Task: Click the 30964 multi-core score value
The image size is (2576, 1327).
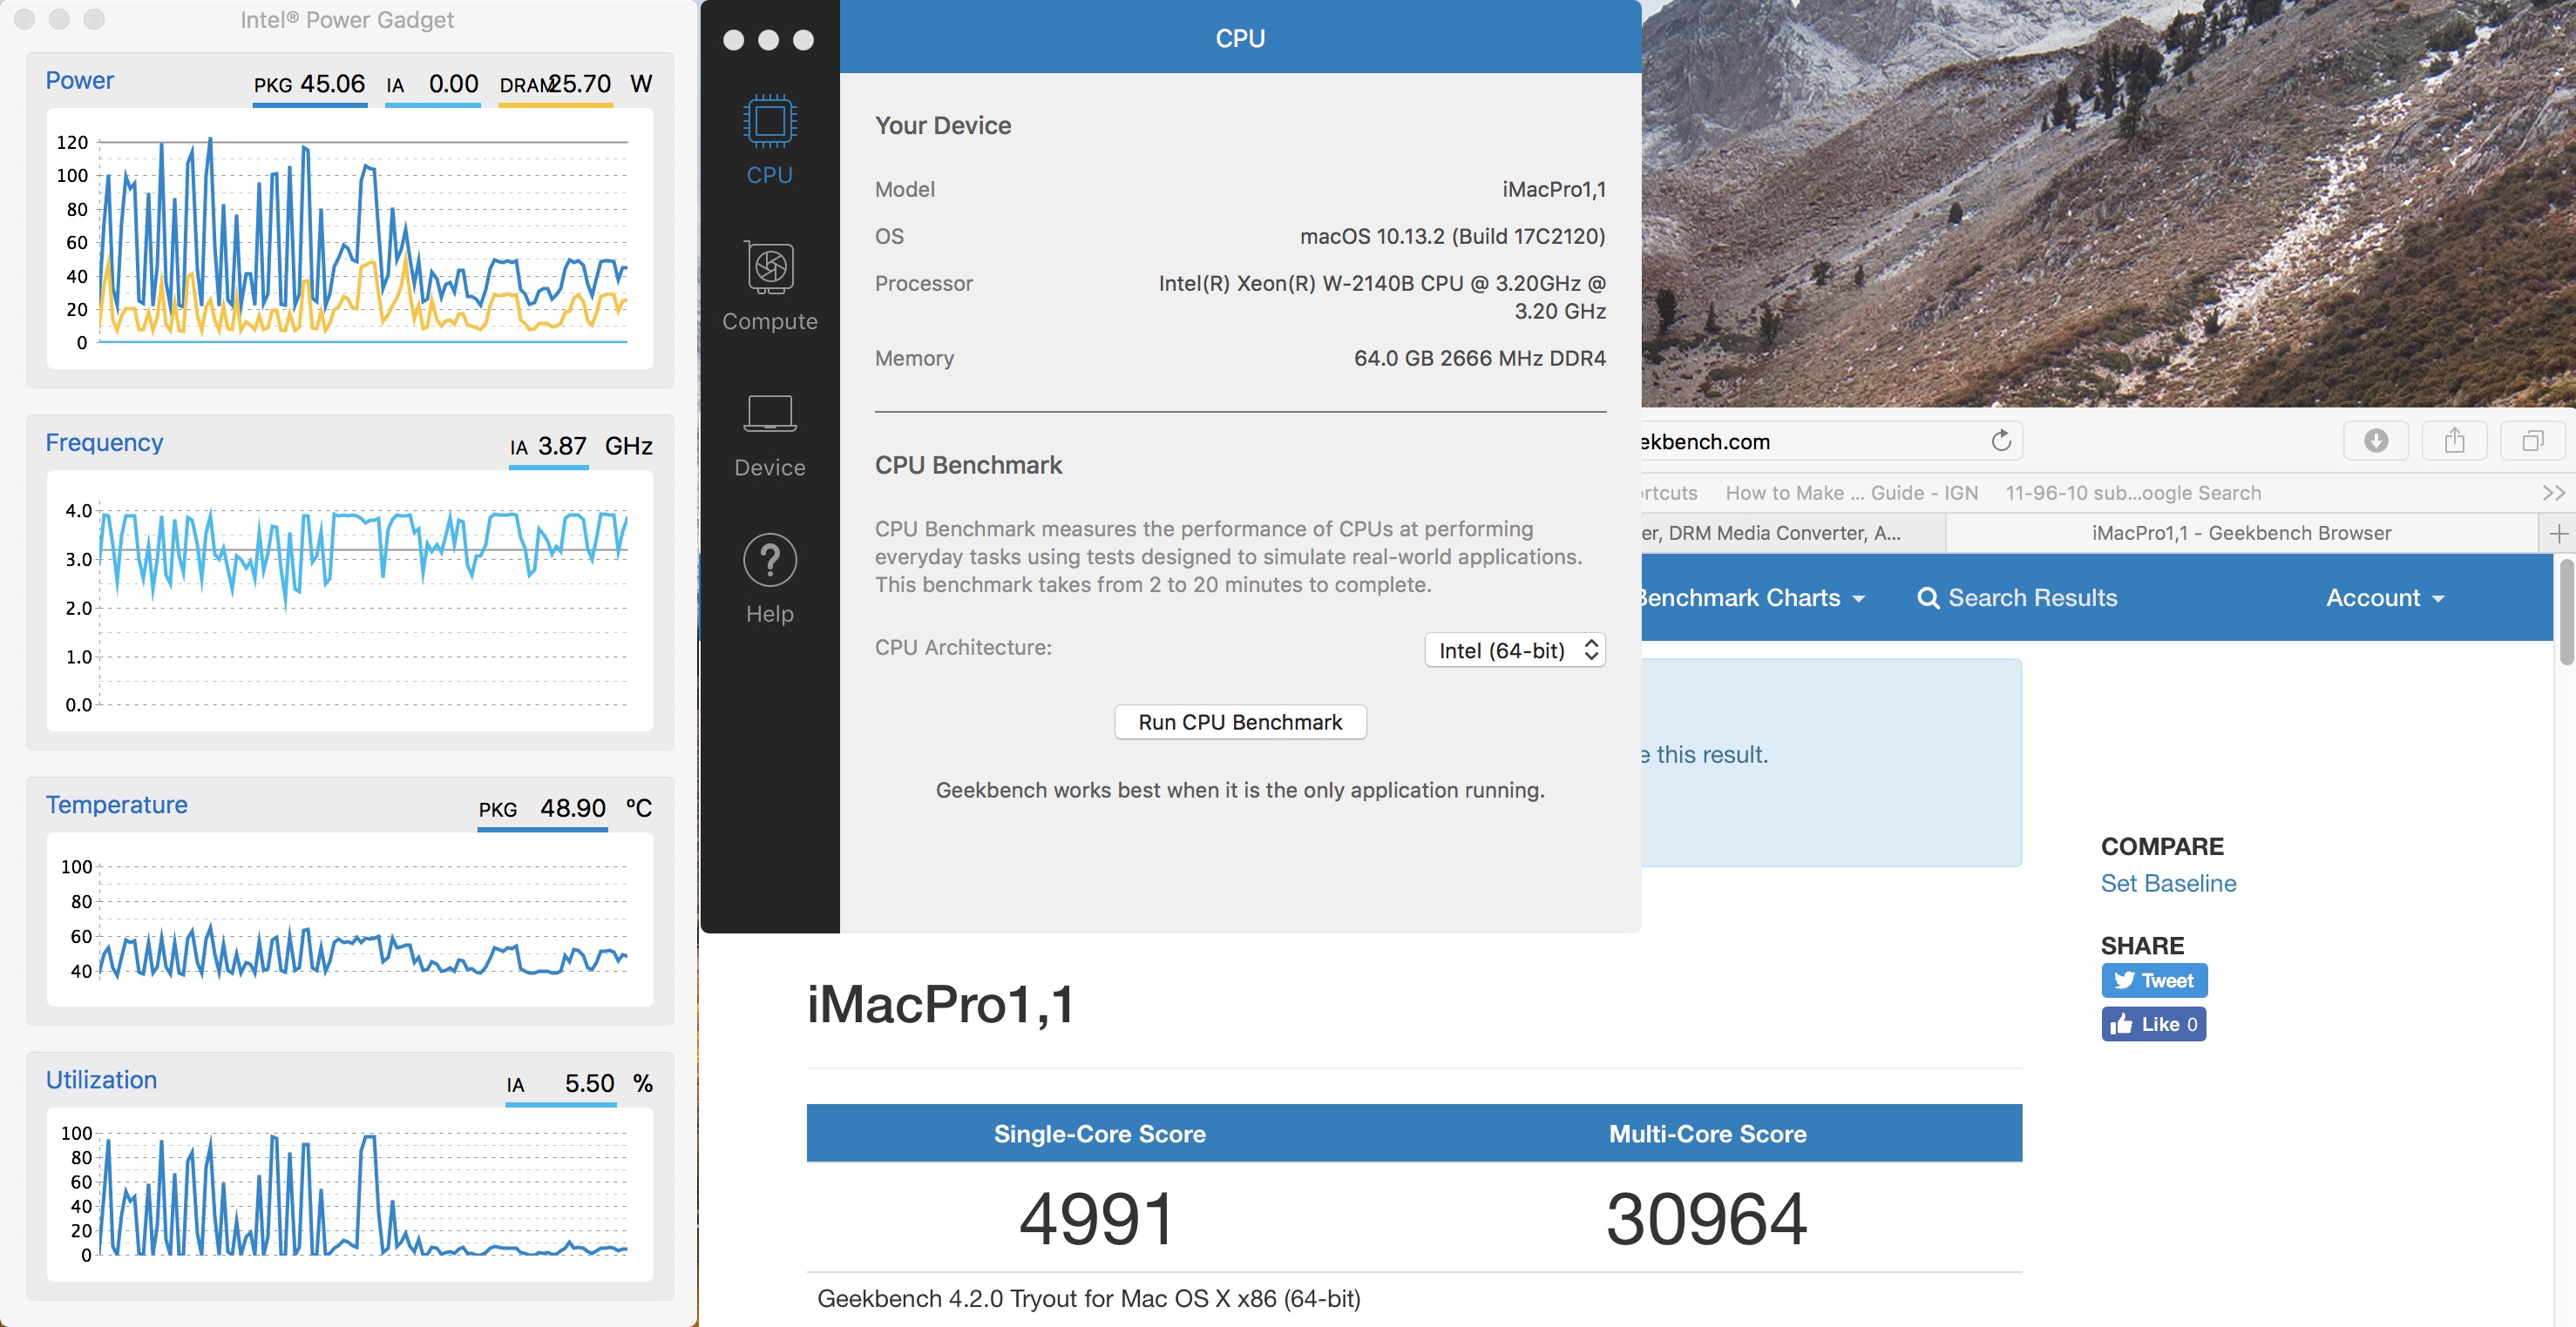Action: point(1706,1219)
